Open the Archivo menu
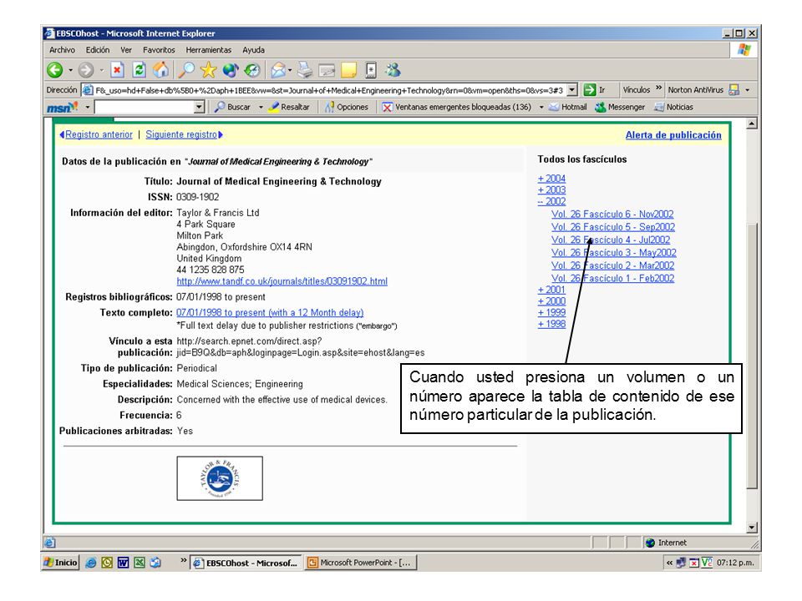 coord(62,50)
